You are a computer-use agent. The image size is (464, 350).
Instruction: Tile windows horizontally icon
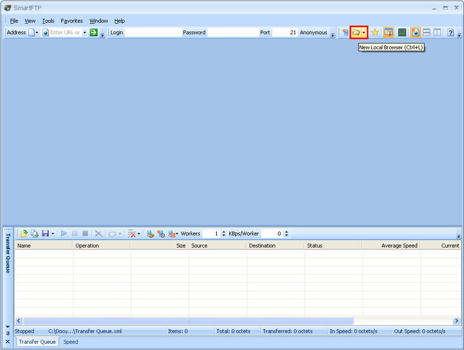[x=426, y=33]
